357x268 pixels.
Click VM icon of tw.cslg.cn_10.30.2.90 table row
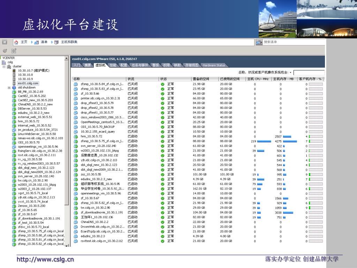(76, 208)
